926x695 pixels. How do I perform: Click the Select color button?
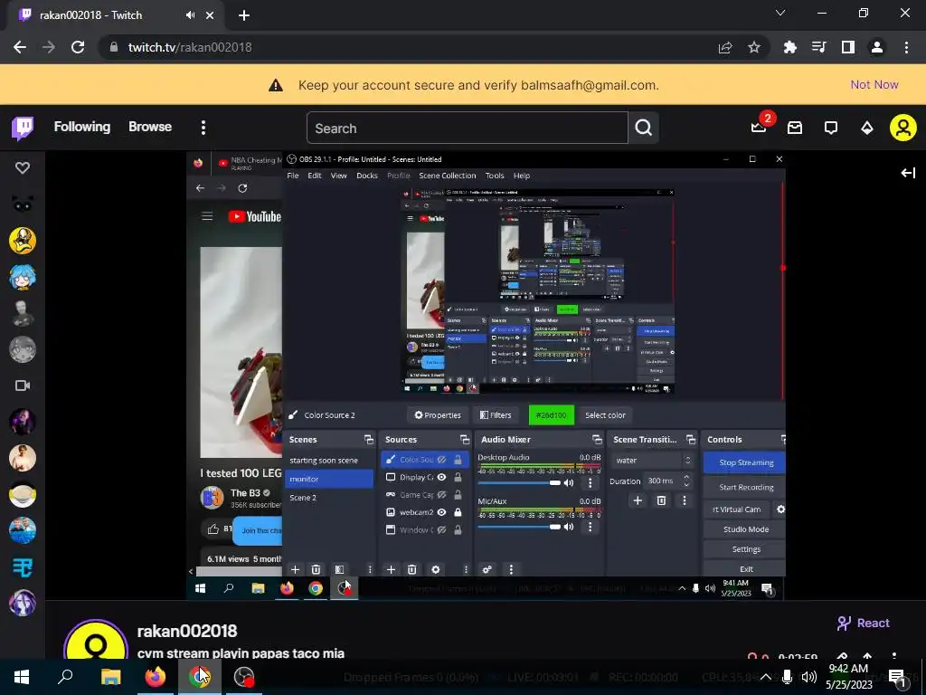605,414
